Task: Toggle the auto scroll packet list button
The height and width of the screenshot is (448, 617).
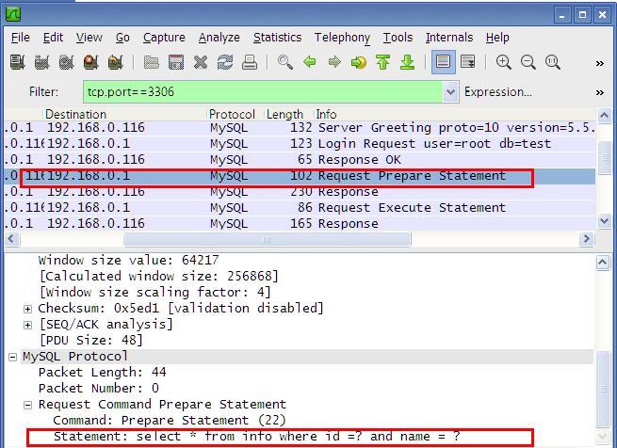Action: coord(468,62)
